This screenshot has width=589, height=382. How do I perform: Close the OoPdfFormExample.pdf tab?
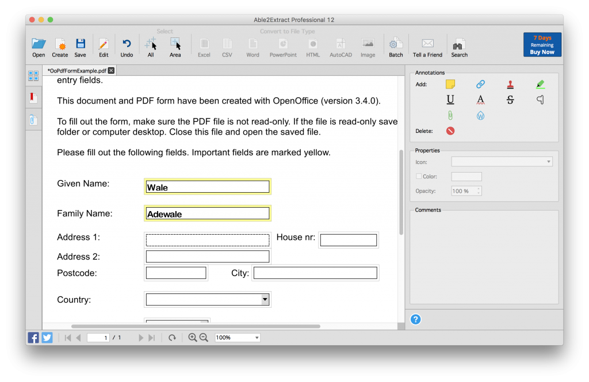click(x=110, y=70)
